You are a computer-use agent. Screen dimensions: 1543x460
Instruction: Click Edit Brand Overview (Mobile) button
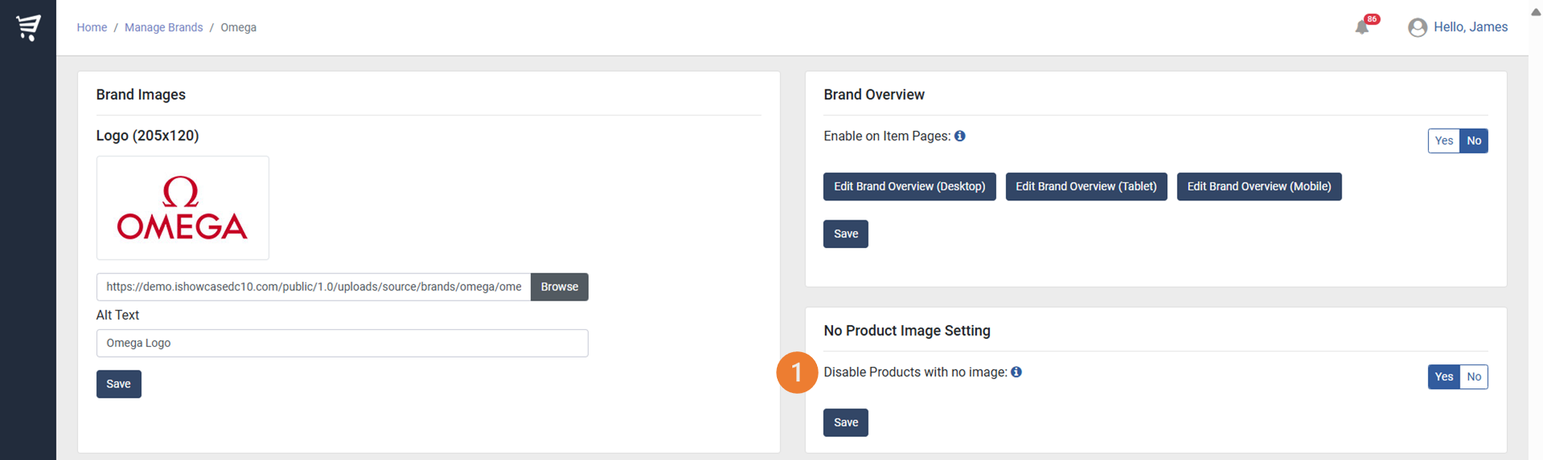(1259, 186)
